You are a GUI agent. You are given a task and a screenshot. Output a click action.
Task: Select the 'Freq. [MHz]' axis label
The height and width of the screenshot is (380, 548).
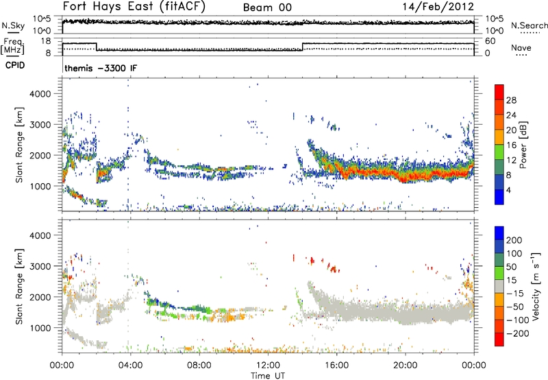[x=12, y=46]
